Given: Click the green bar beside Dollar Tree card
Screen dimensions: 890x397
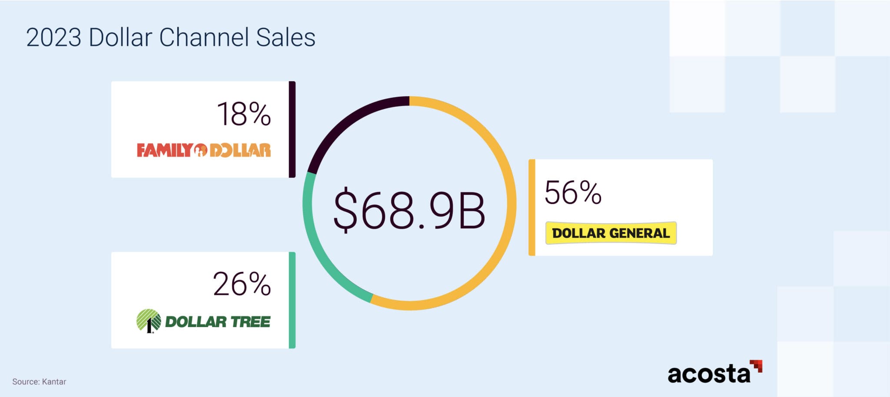Looking at the screenshot, I should pyautogui.click(x=292, y=300).
